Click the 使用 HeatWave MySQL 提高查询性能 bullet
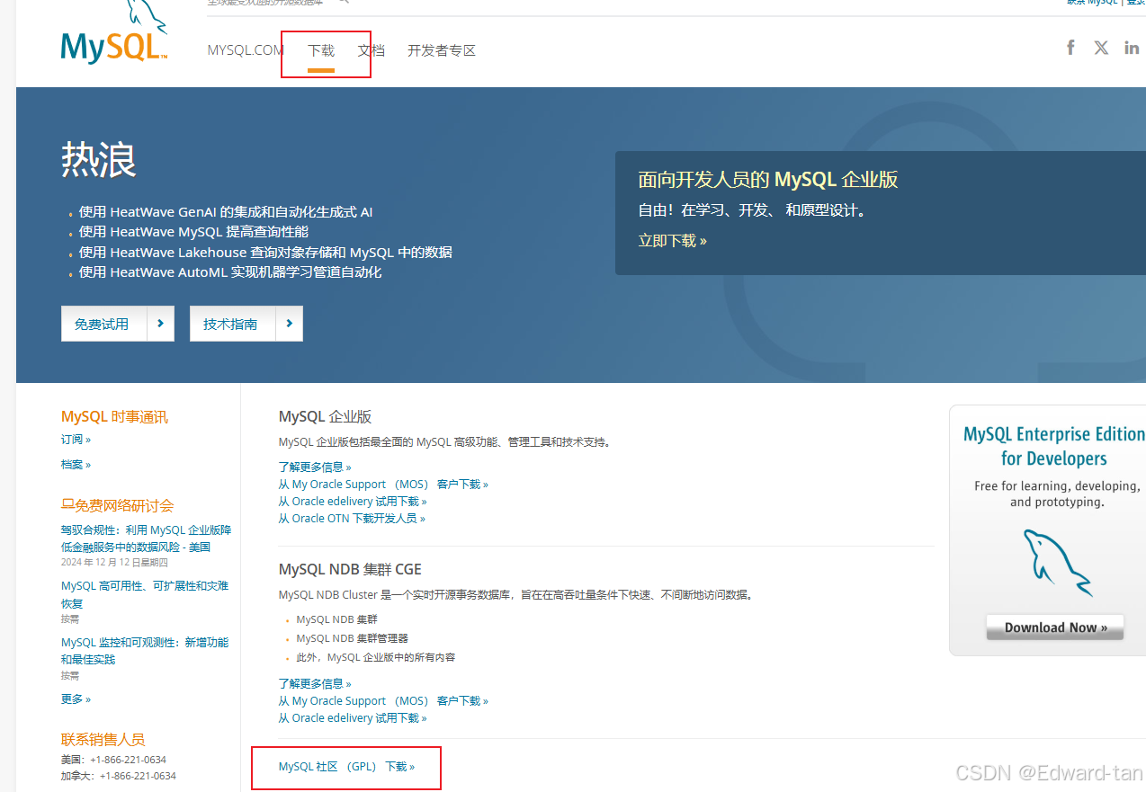The image size is (1146, 792). tap(193, 232)
